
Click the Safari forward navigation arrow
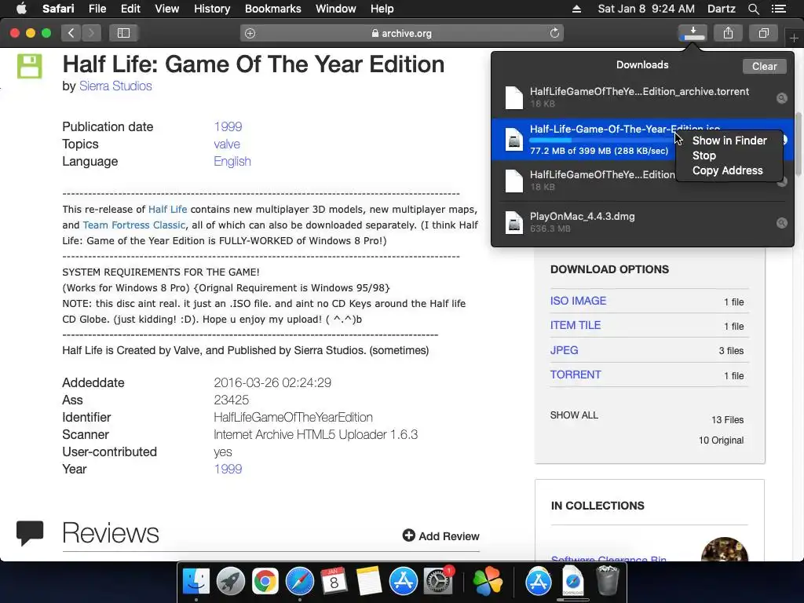pyautogui.click(x=91, y=33)
